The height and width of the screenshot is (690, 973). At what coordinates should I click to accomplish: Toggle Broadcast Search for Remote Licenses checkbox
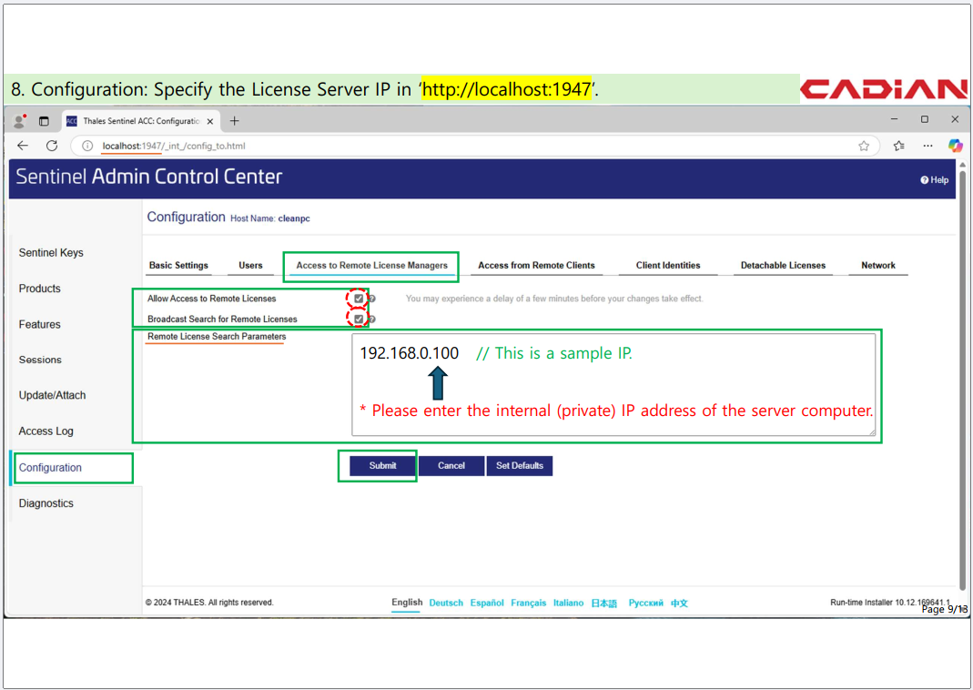pos(359,320)
